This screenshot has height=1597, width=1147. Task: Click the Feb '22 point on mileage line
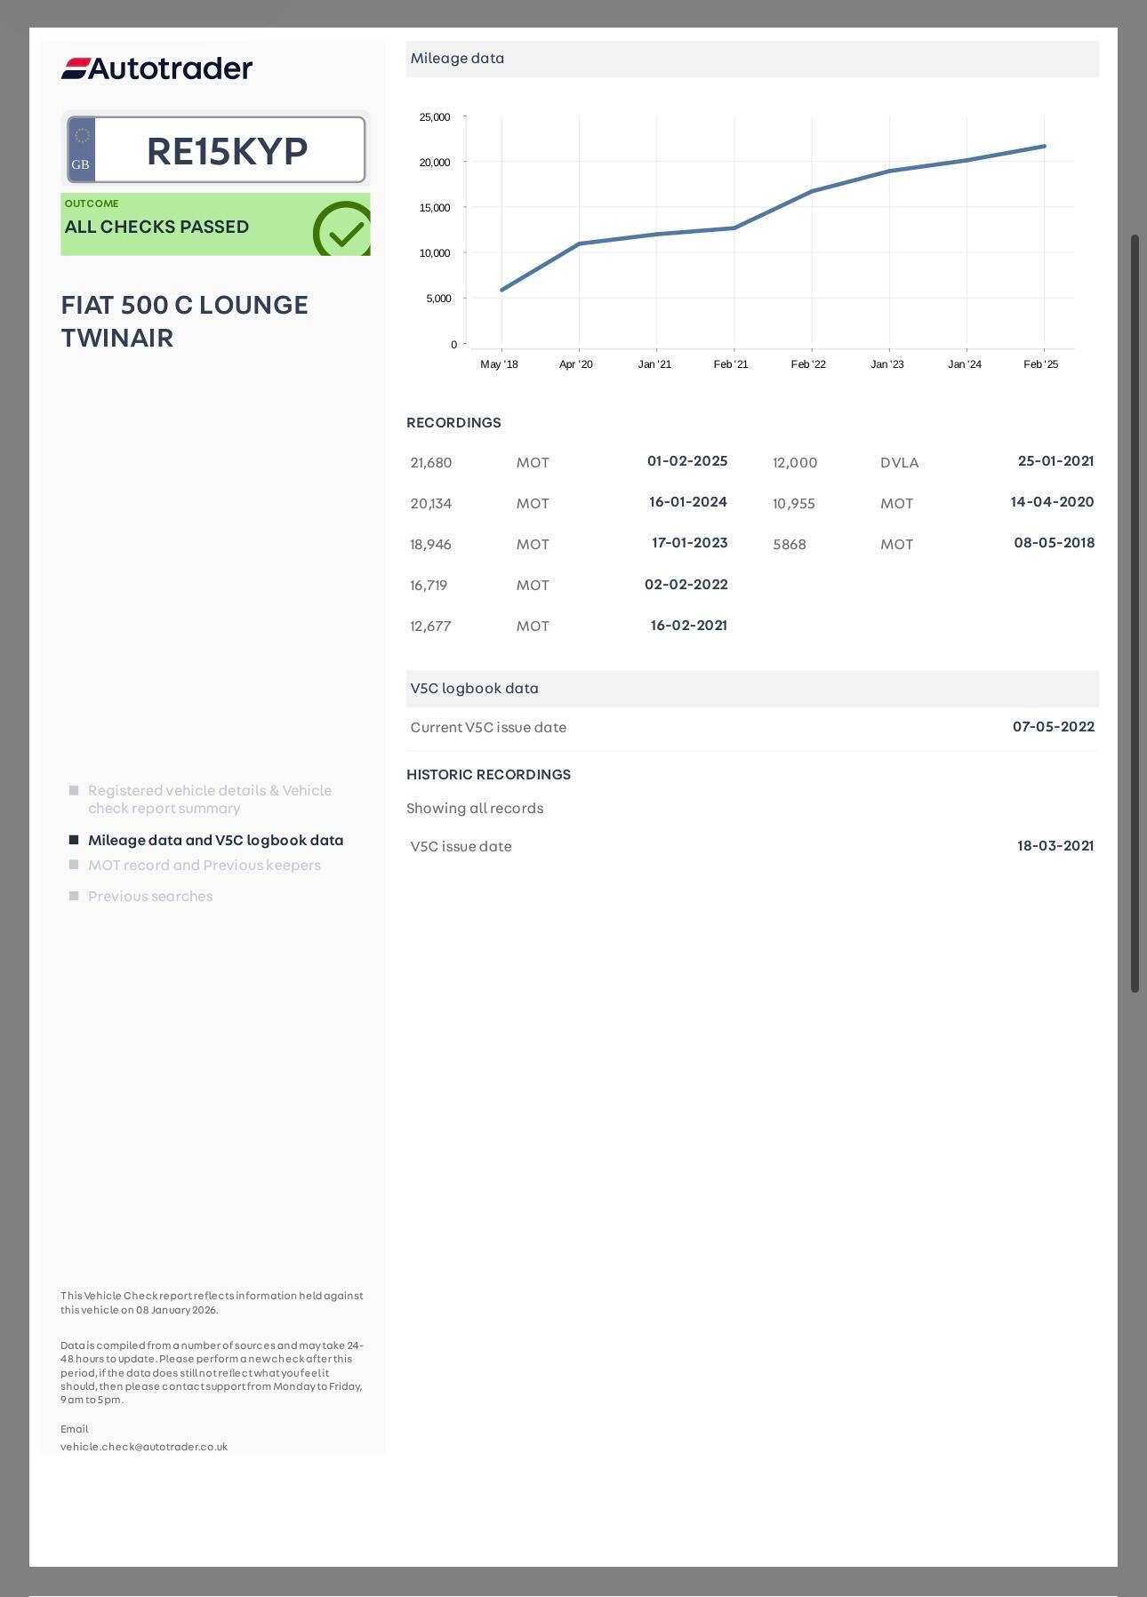pyautogui.click(x=811, y=191)
